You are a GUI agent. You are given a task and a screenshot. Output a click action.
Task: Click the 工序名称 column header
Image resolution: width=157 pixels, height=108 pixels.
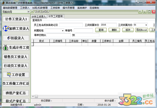74,41
